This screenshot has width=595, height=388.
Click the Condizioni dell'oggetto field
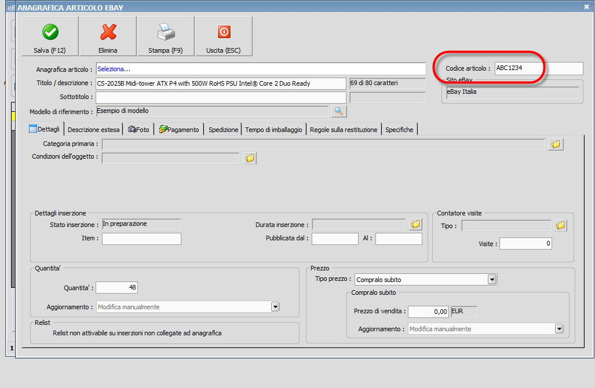(170, 158)
